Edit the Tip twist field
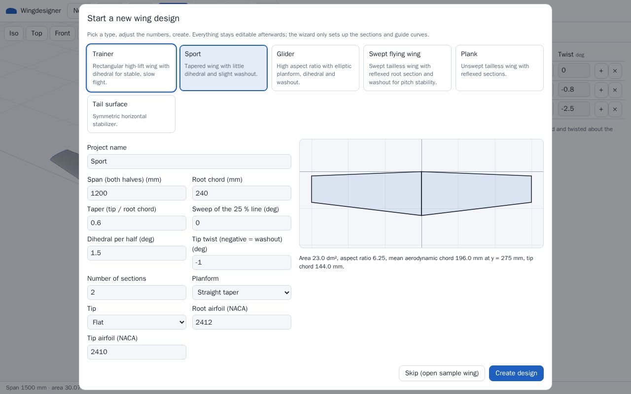The image size is (631, 394). click(x=242, y=263)
